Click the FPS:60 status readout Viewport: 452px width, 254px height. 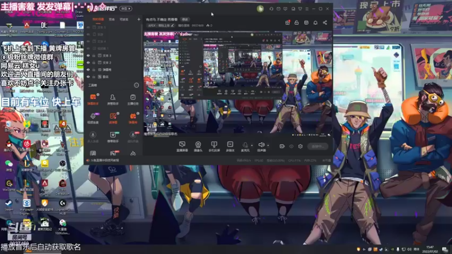click(259, 160)
